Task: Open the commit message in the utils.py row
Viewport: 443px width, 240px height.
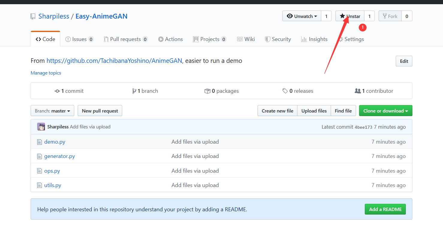Action: pyautogui.click(x=195, y=185)
